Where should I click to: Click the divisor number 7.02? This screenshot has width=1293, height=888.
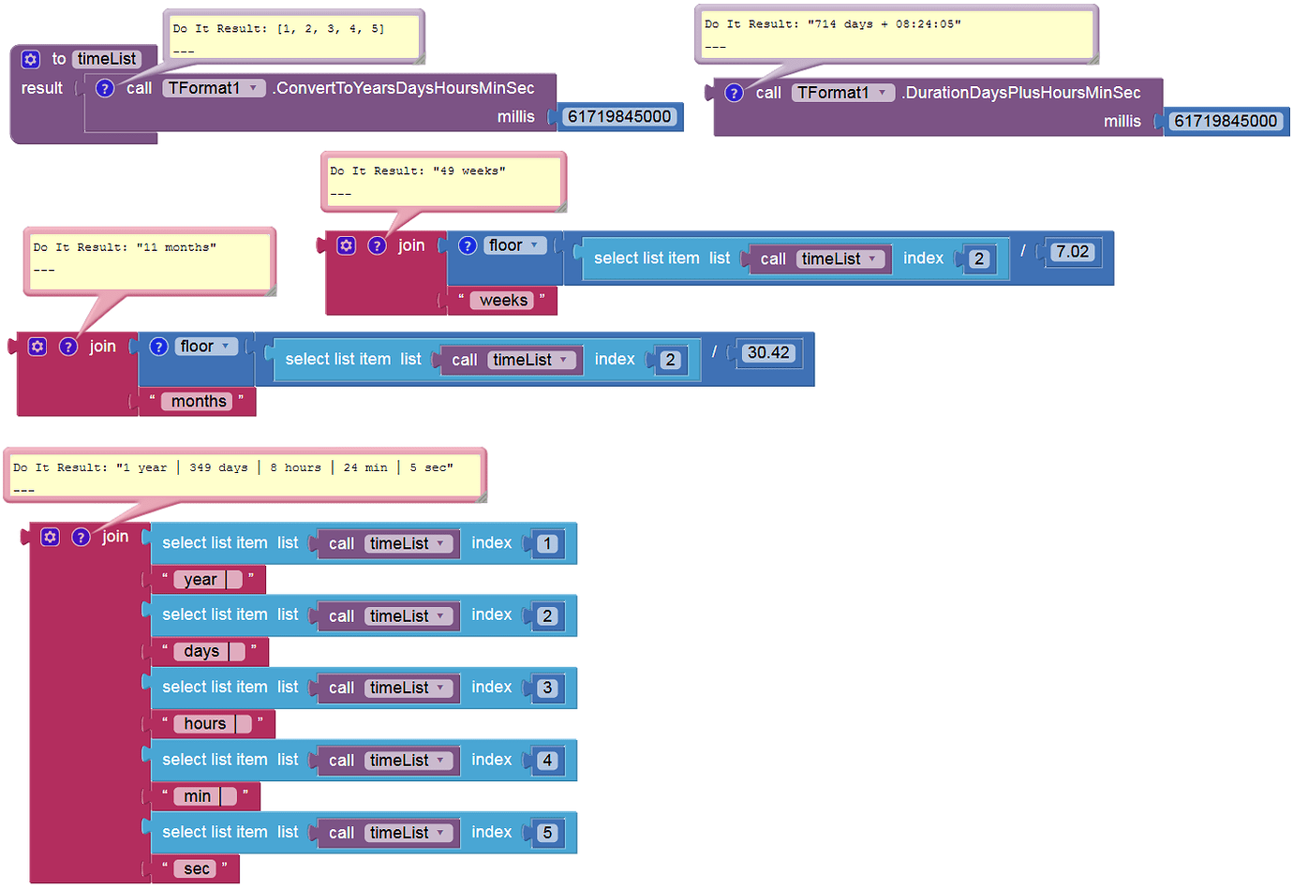pos(1072,252)
